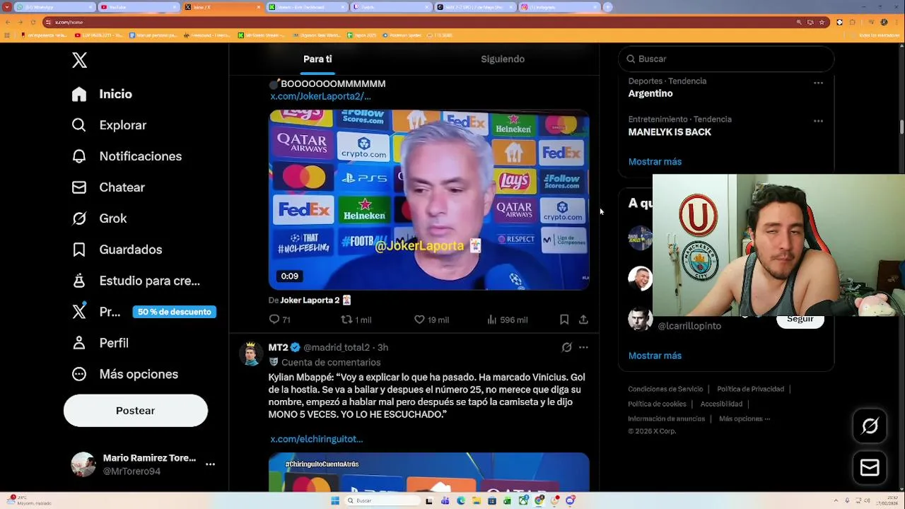Screen dimensions: 905x509
Task: Play the Mourinho video
Action: pyautogui.click(x=428, y=200)
